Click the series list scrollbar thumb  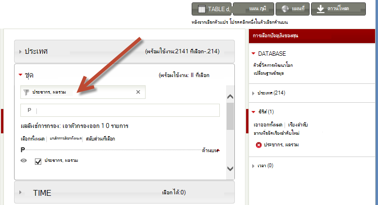click(x=230, y=116)
